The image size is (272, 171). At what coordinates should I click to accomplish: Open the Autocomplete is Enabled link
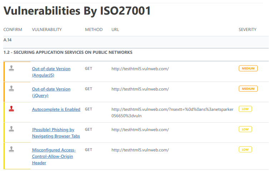coord(56,109)
